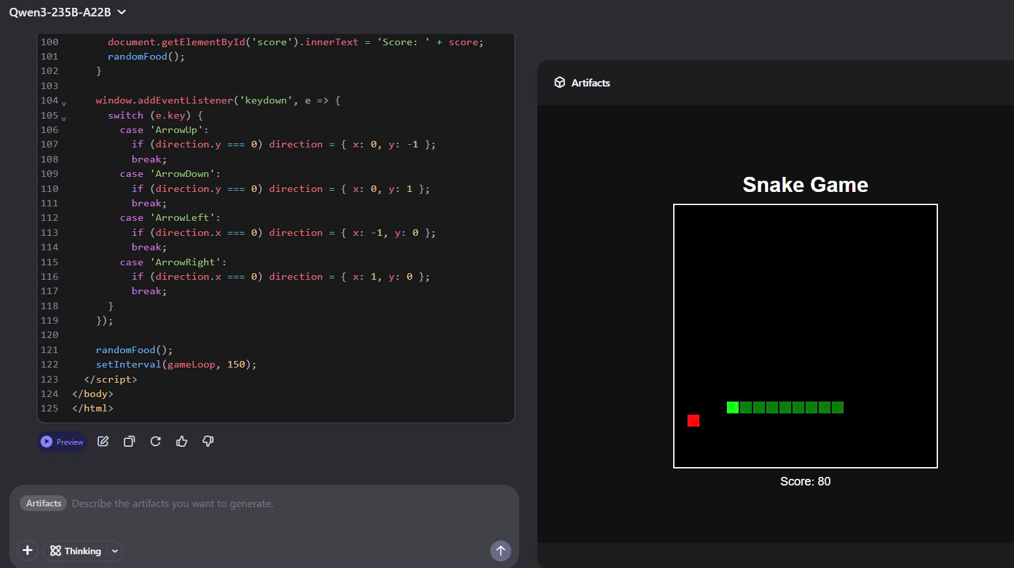Click the Snake Game heading
Viewport: 1014px width, 568px height.
coord(805,185)
